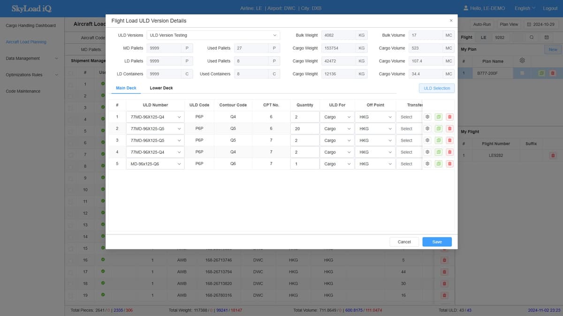Screen dimensions: 563x316
Task: Edit the Quantity field in row 2
Action: pyautogui.click(x=304, y=128)
